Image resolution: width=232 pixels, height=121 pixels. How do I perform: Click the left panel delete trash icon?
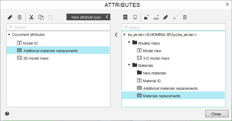click(x=20, y=17)
